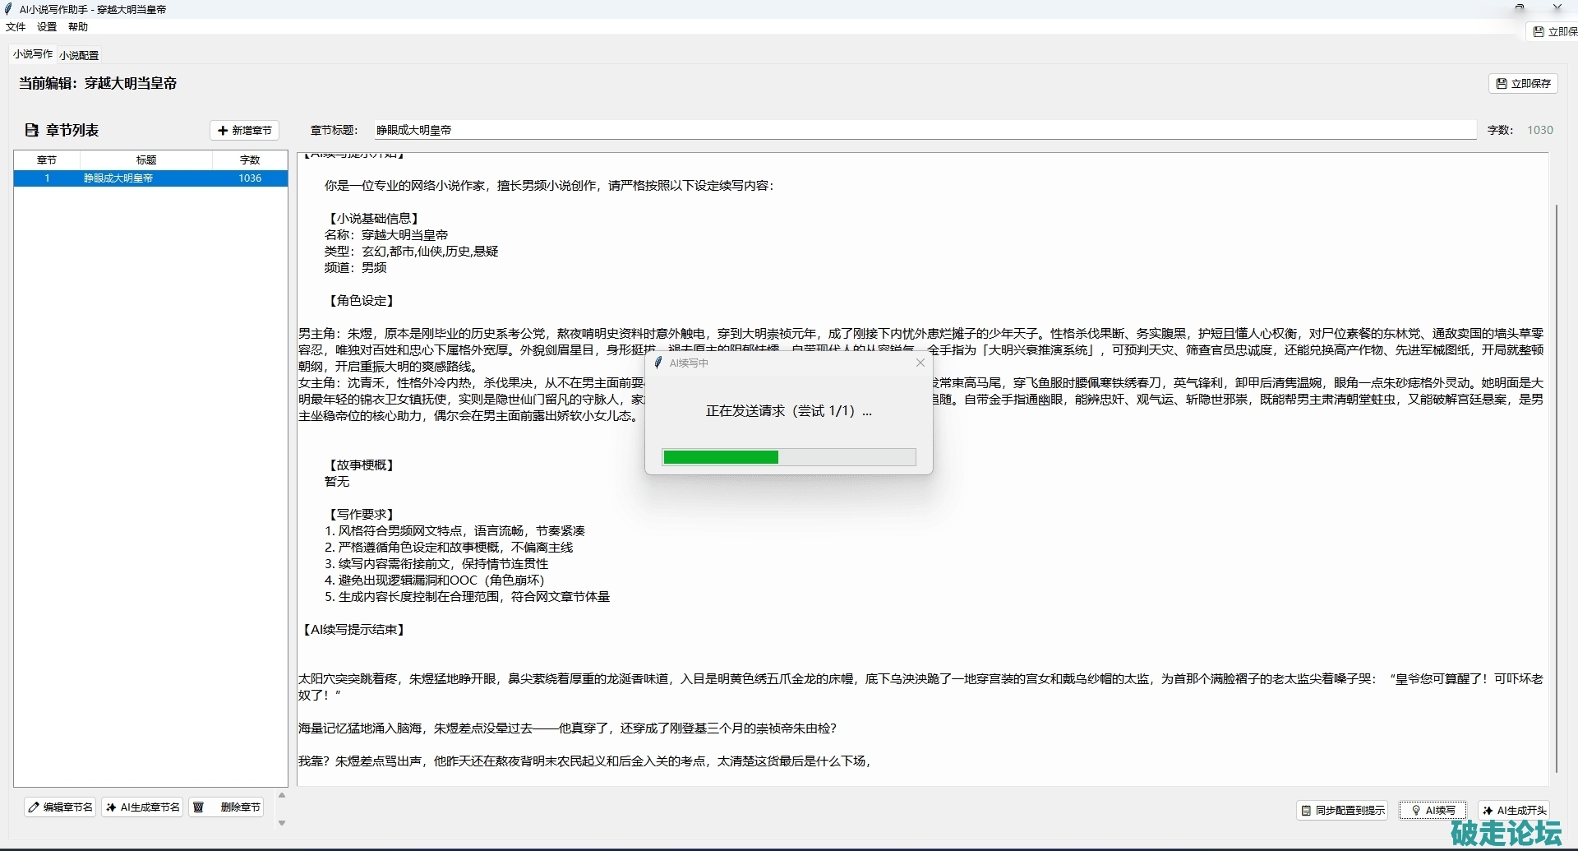
Task: Delete chapter using the 删除章节 trash button
Action: coord(228,807)
